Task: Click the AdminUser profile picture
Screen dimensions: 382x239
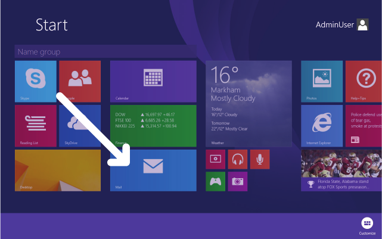Action: pyautogui.click(x=362, y=24)
